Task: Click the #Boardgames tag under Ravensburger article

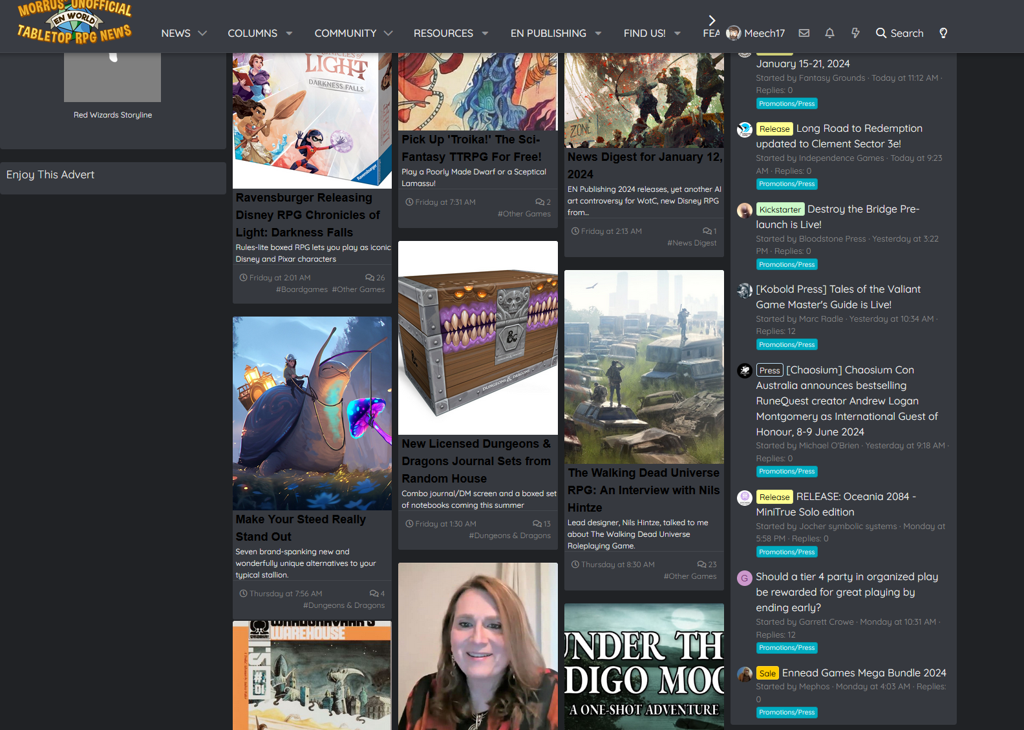Action: [301, 289]
